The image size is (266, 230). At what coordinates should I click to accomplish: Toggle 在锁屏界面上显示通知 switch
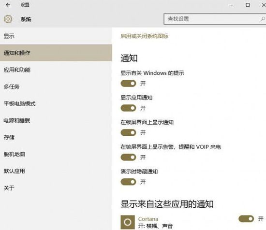tap(128, 132)
